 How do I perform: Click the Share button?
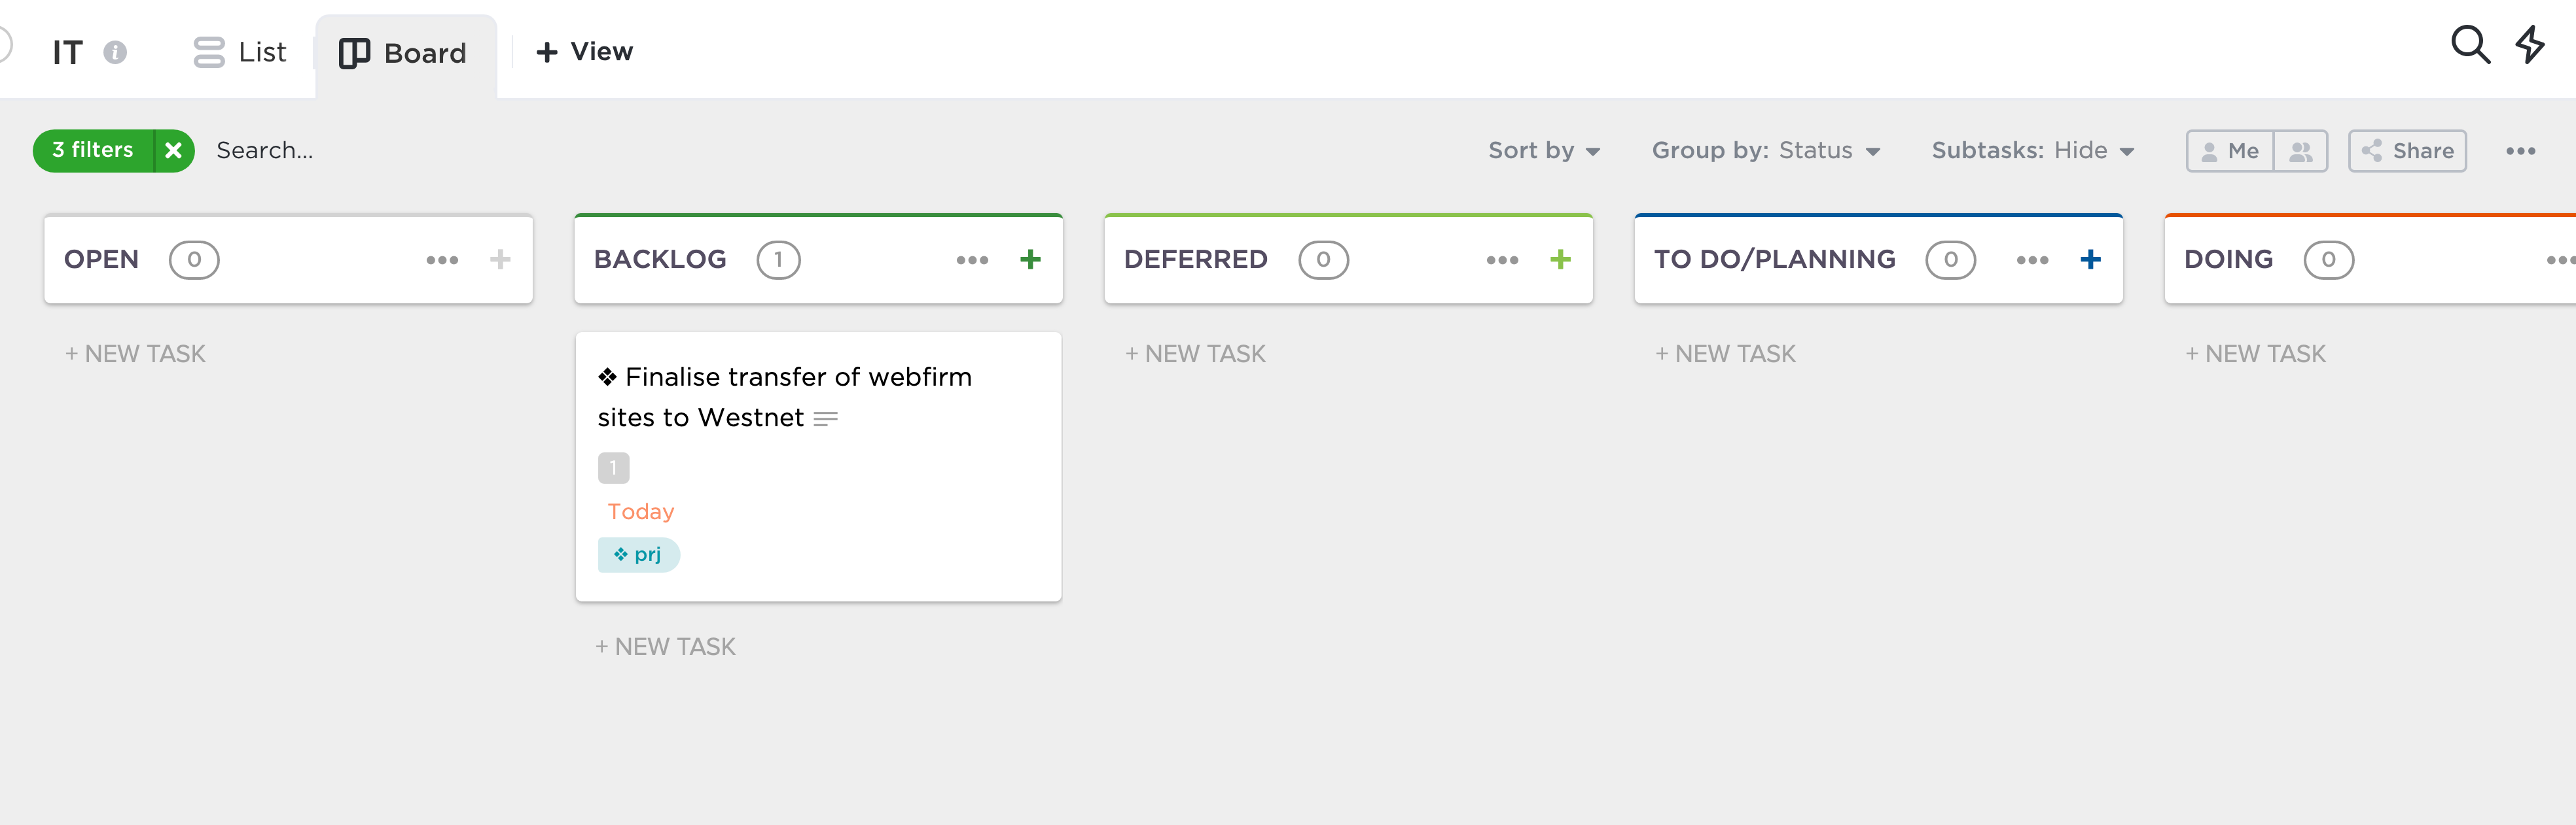pyautogui.click(x=2407, y=151)
